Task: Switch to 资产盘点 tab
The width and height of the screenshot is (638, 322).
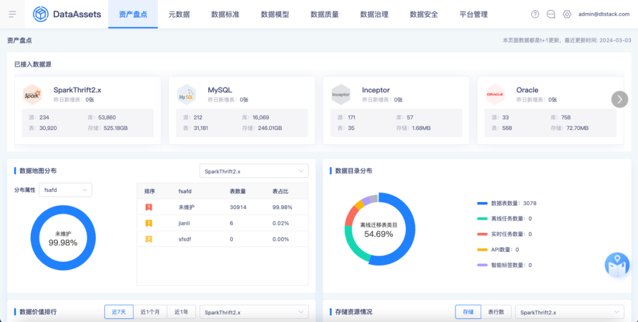Action: pyautogui.click(x=133, y=14)
